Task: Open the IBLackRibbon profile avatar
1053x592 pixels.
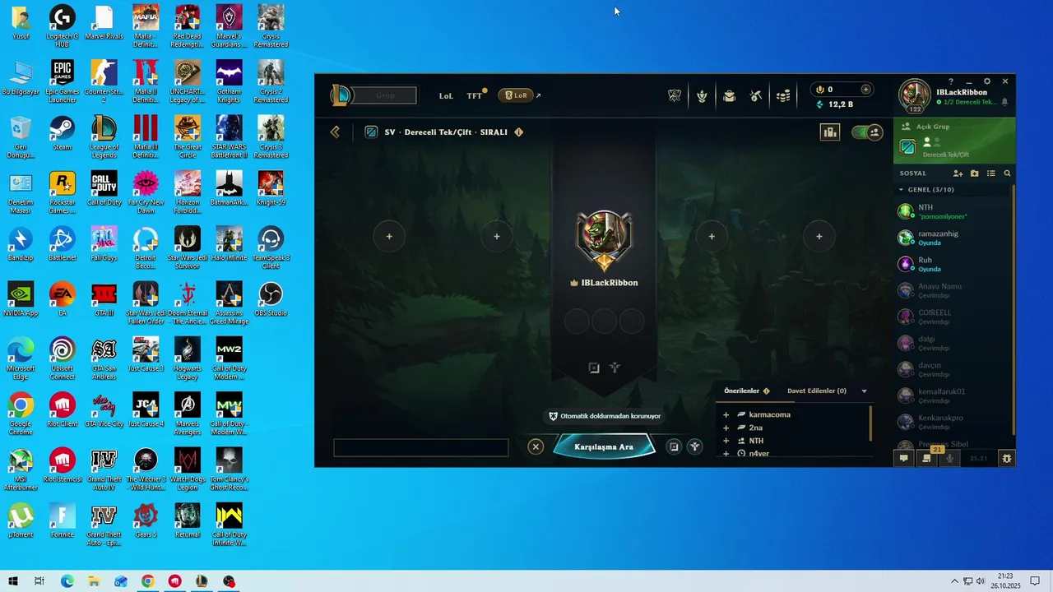Action: pyautogui.click(x=915, y=95)
